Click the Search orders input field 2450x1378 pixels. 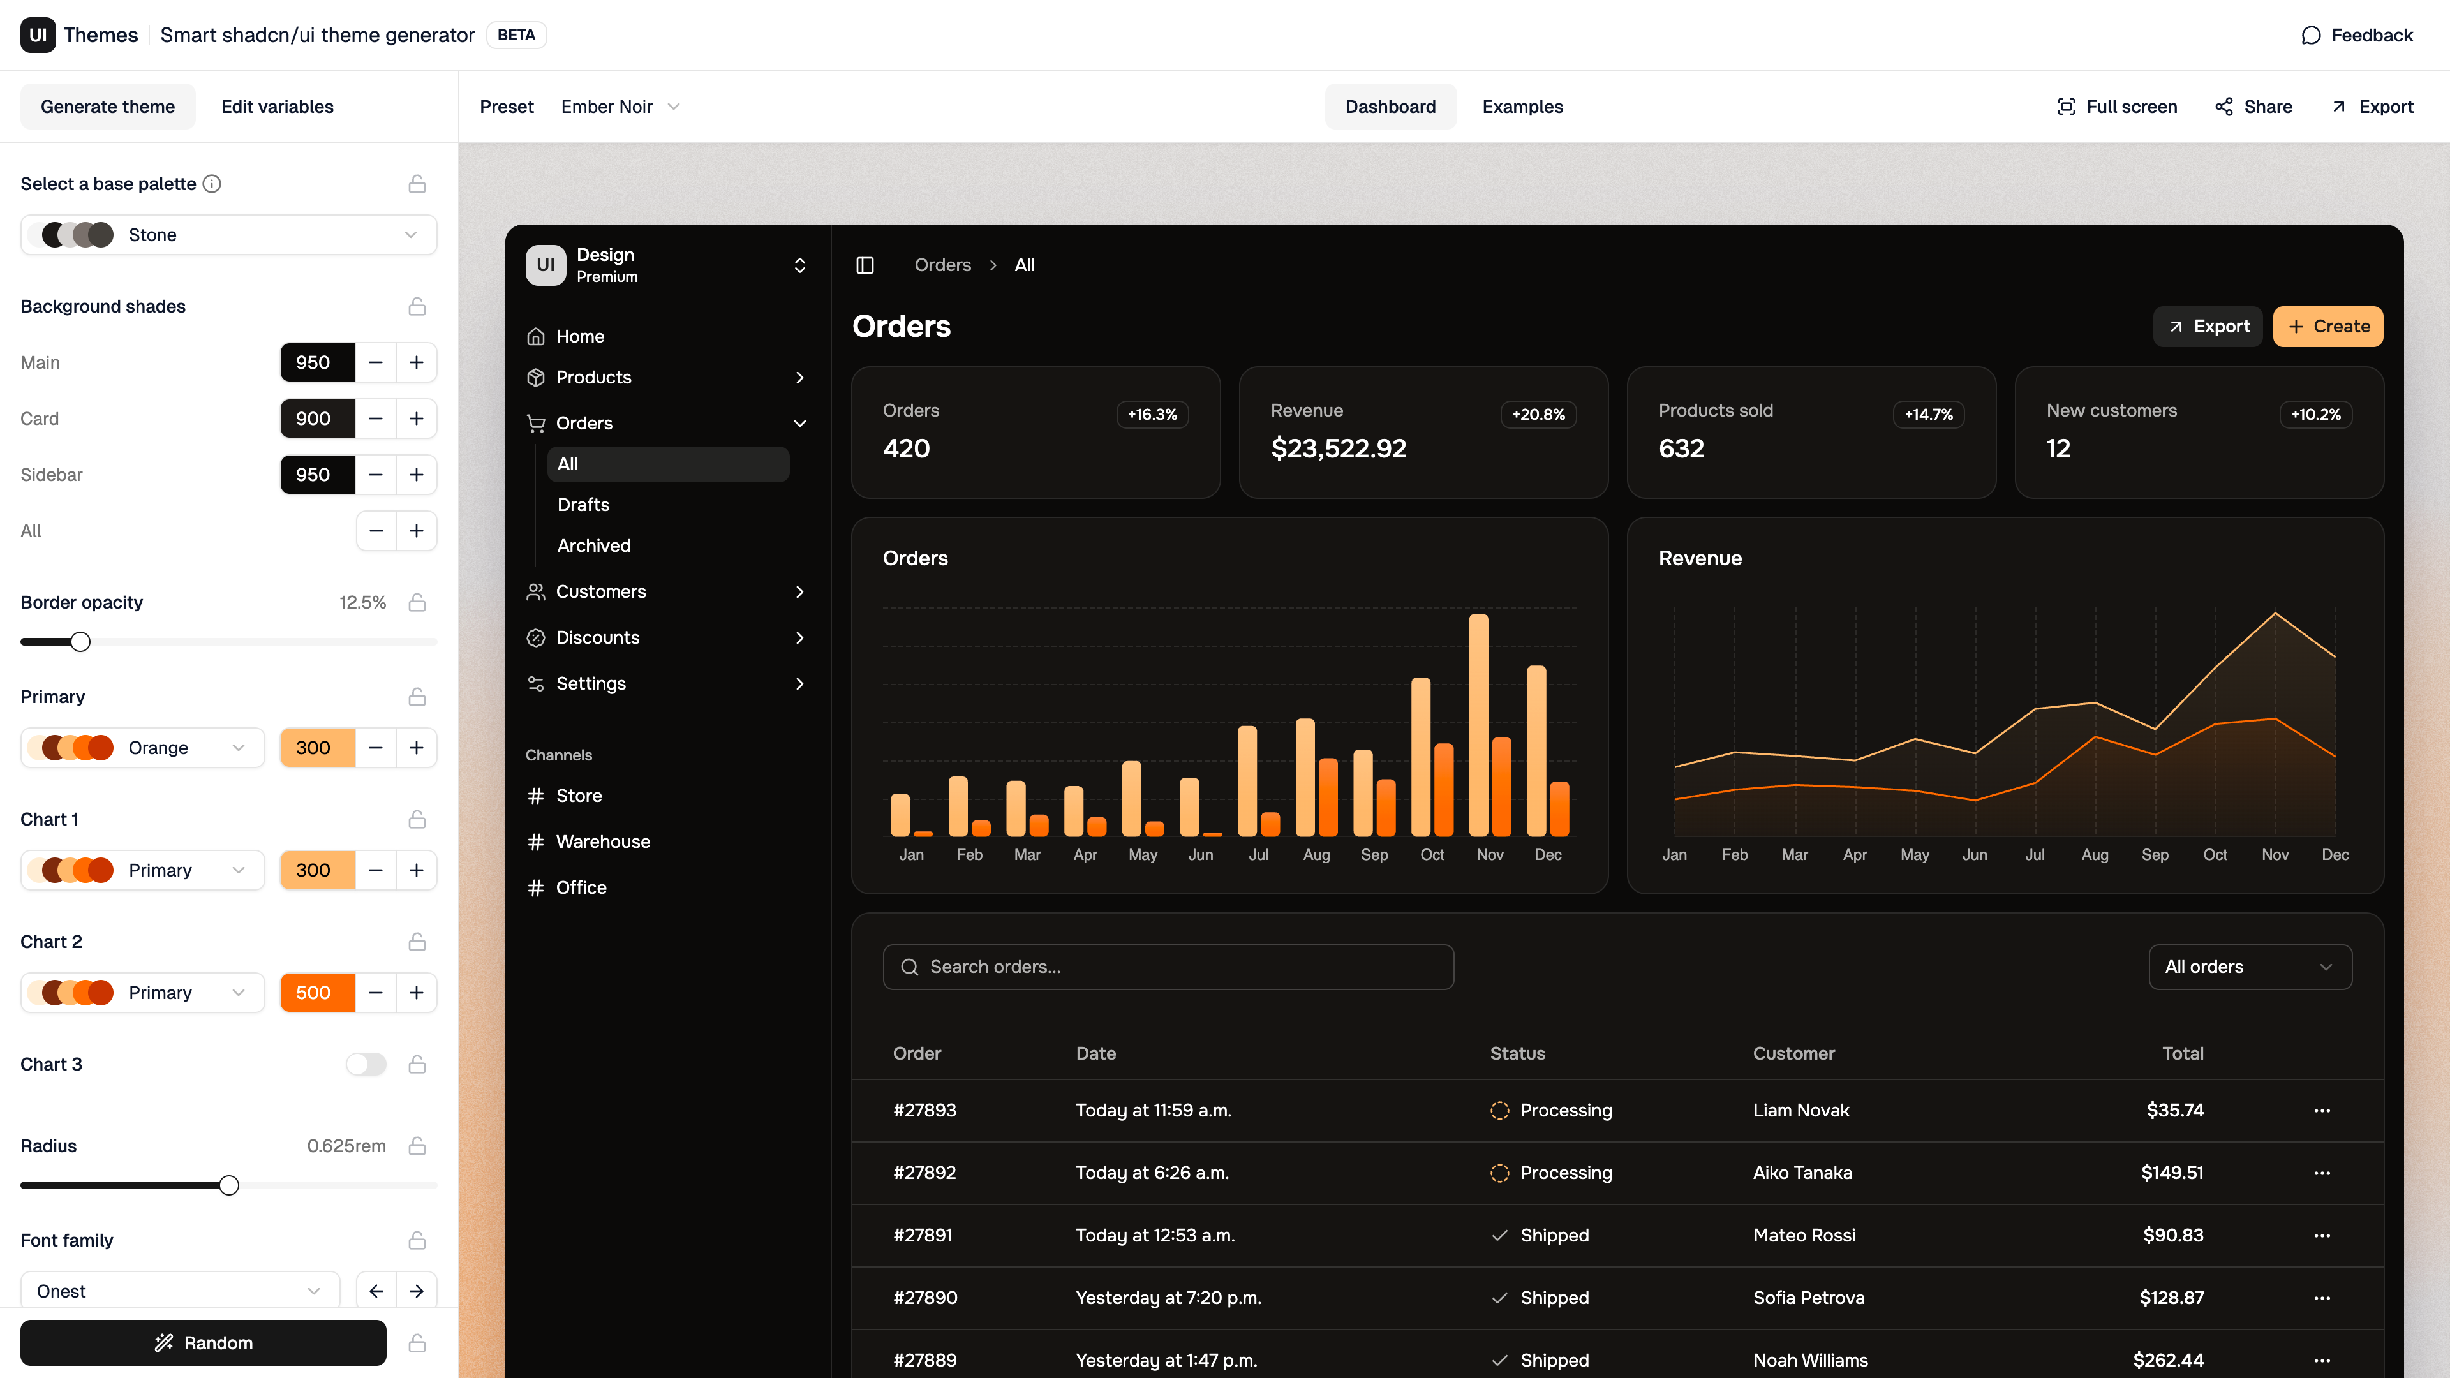pyautogui.click(x=1168, y=967)
